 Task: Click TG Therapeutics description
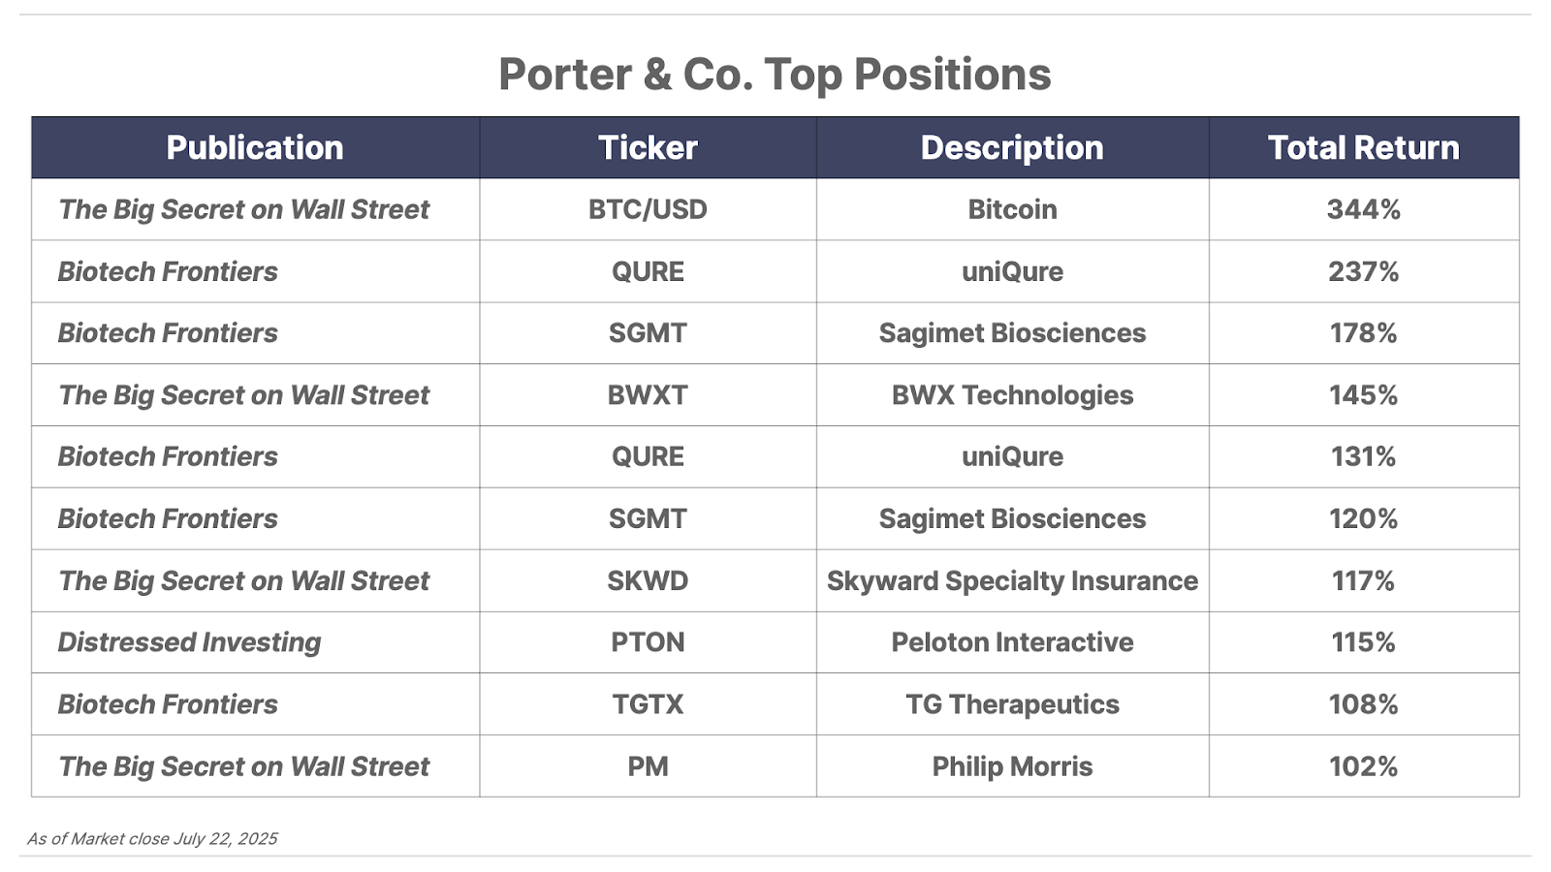point(1012,704)
